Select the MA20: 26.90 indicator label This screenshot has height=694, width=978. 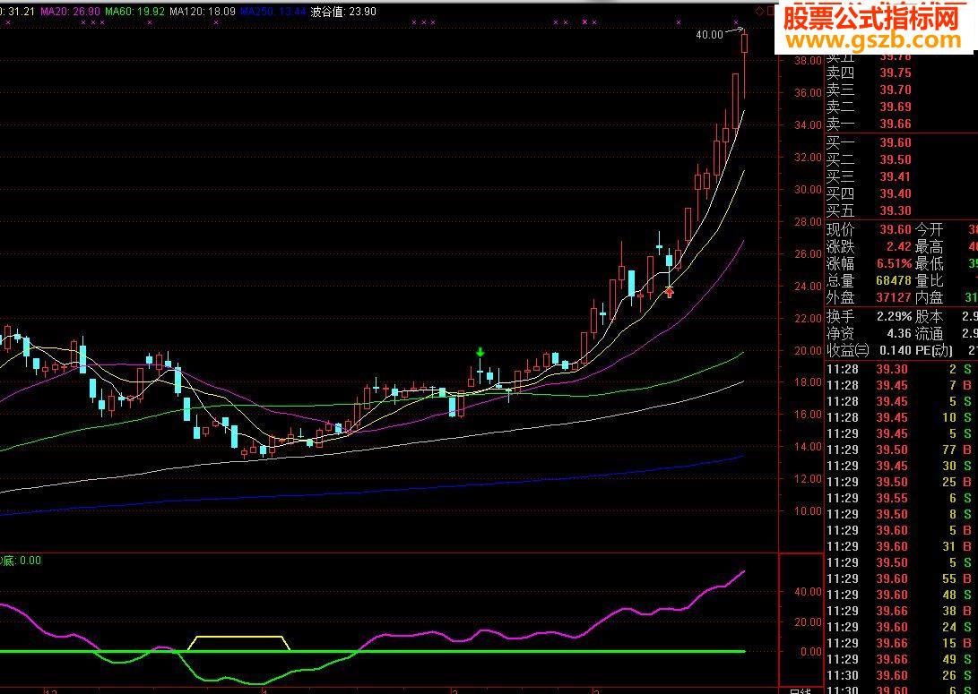[70, 12]
